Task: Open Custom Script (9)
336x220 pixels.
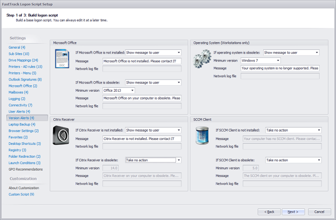Action: 21,194
